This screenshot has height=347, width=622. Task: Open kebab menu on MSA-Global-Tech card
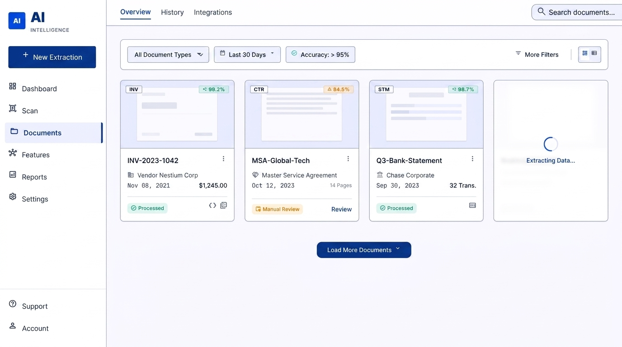click(x=348, y=159)
